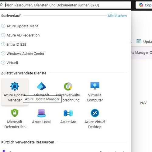
Task: Click the Azure Virtual Desktop label text
Action: [x=95, y=124]
